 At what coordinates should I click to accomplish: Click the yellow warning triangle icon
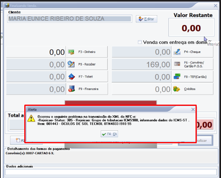[x=31, y=118]
